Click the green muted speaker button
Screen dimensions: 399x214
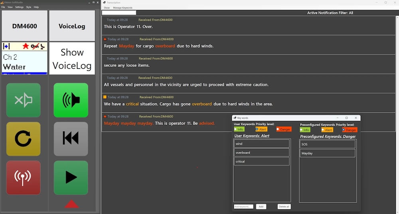pos(24,100)
